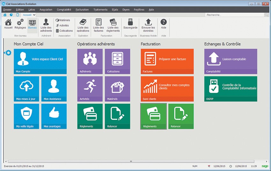Click the Consulter mes comptes clients tile

point(167,89)
